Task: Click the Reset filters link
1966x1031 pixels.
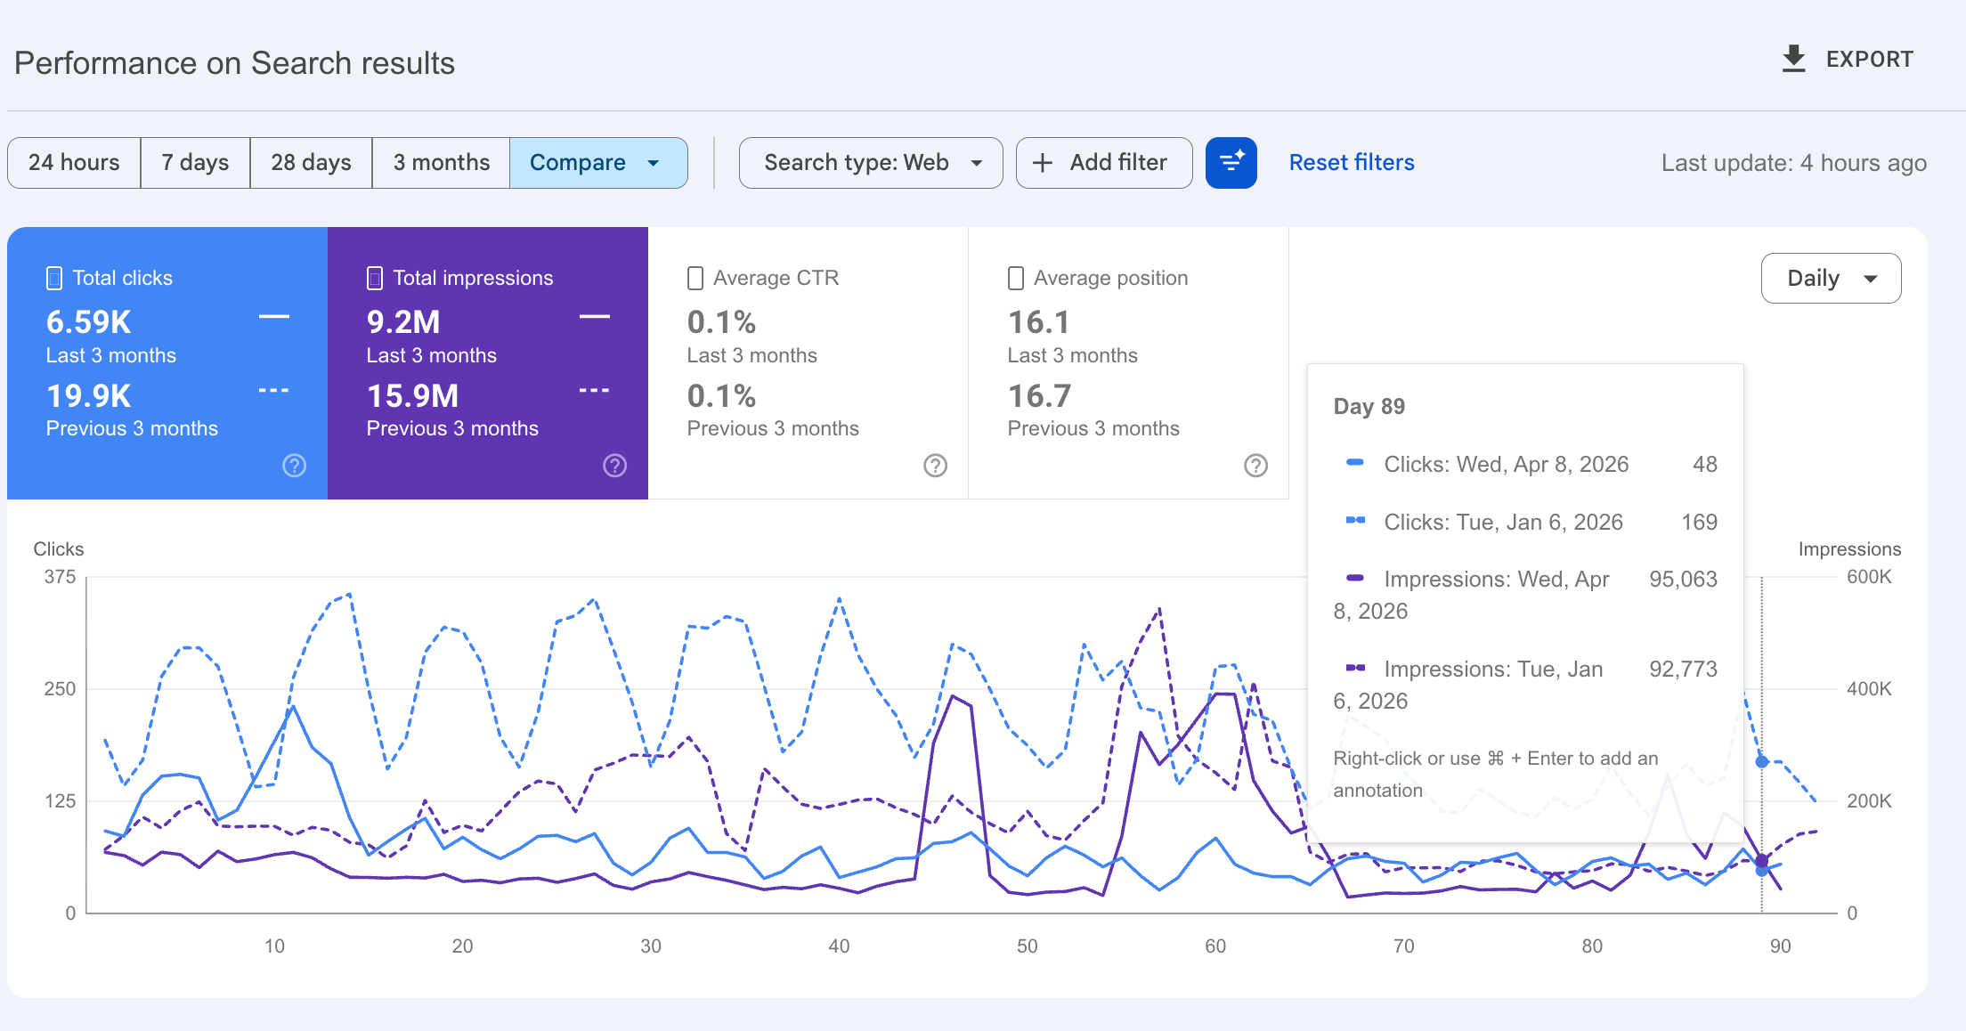Action: (x=1351, y=163)
